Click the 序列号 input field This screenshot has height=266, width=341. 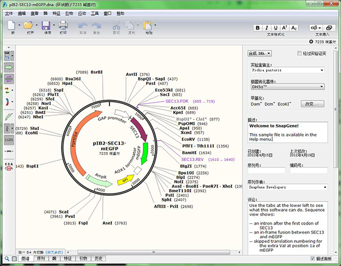click(x=267, y=171)
